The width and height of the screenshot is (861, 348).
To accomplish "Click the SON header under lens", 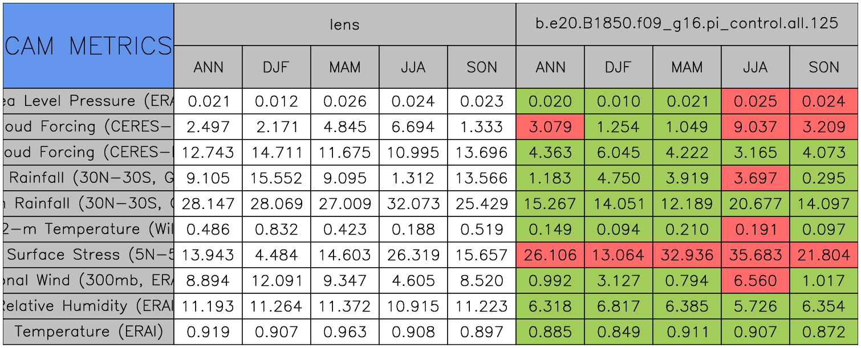I will [481, 67].
